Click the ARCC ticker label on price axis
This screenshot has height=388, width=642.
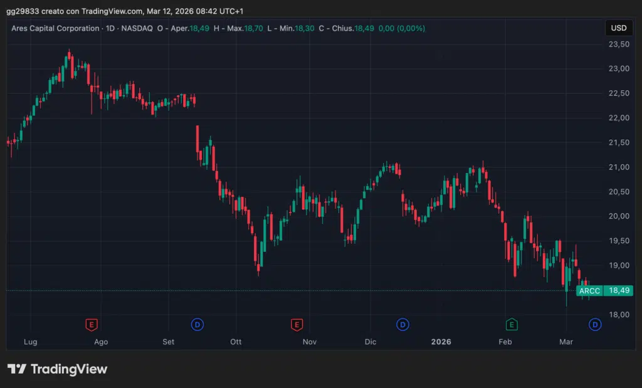pyautogui.click(x=589, y=291)
